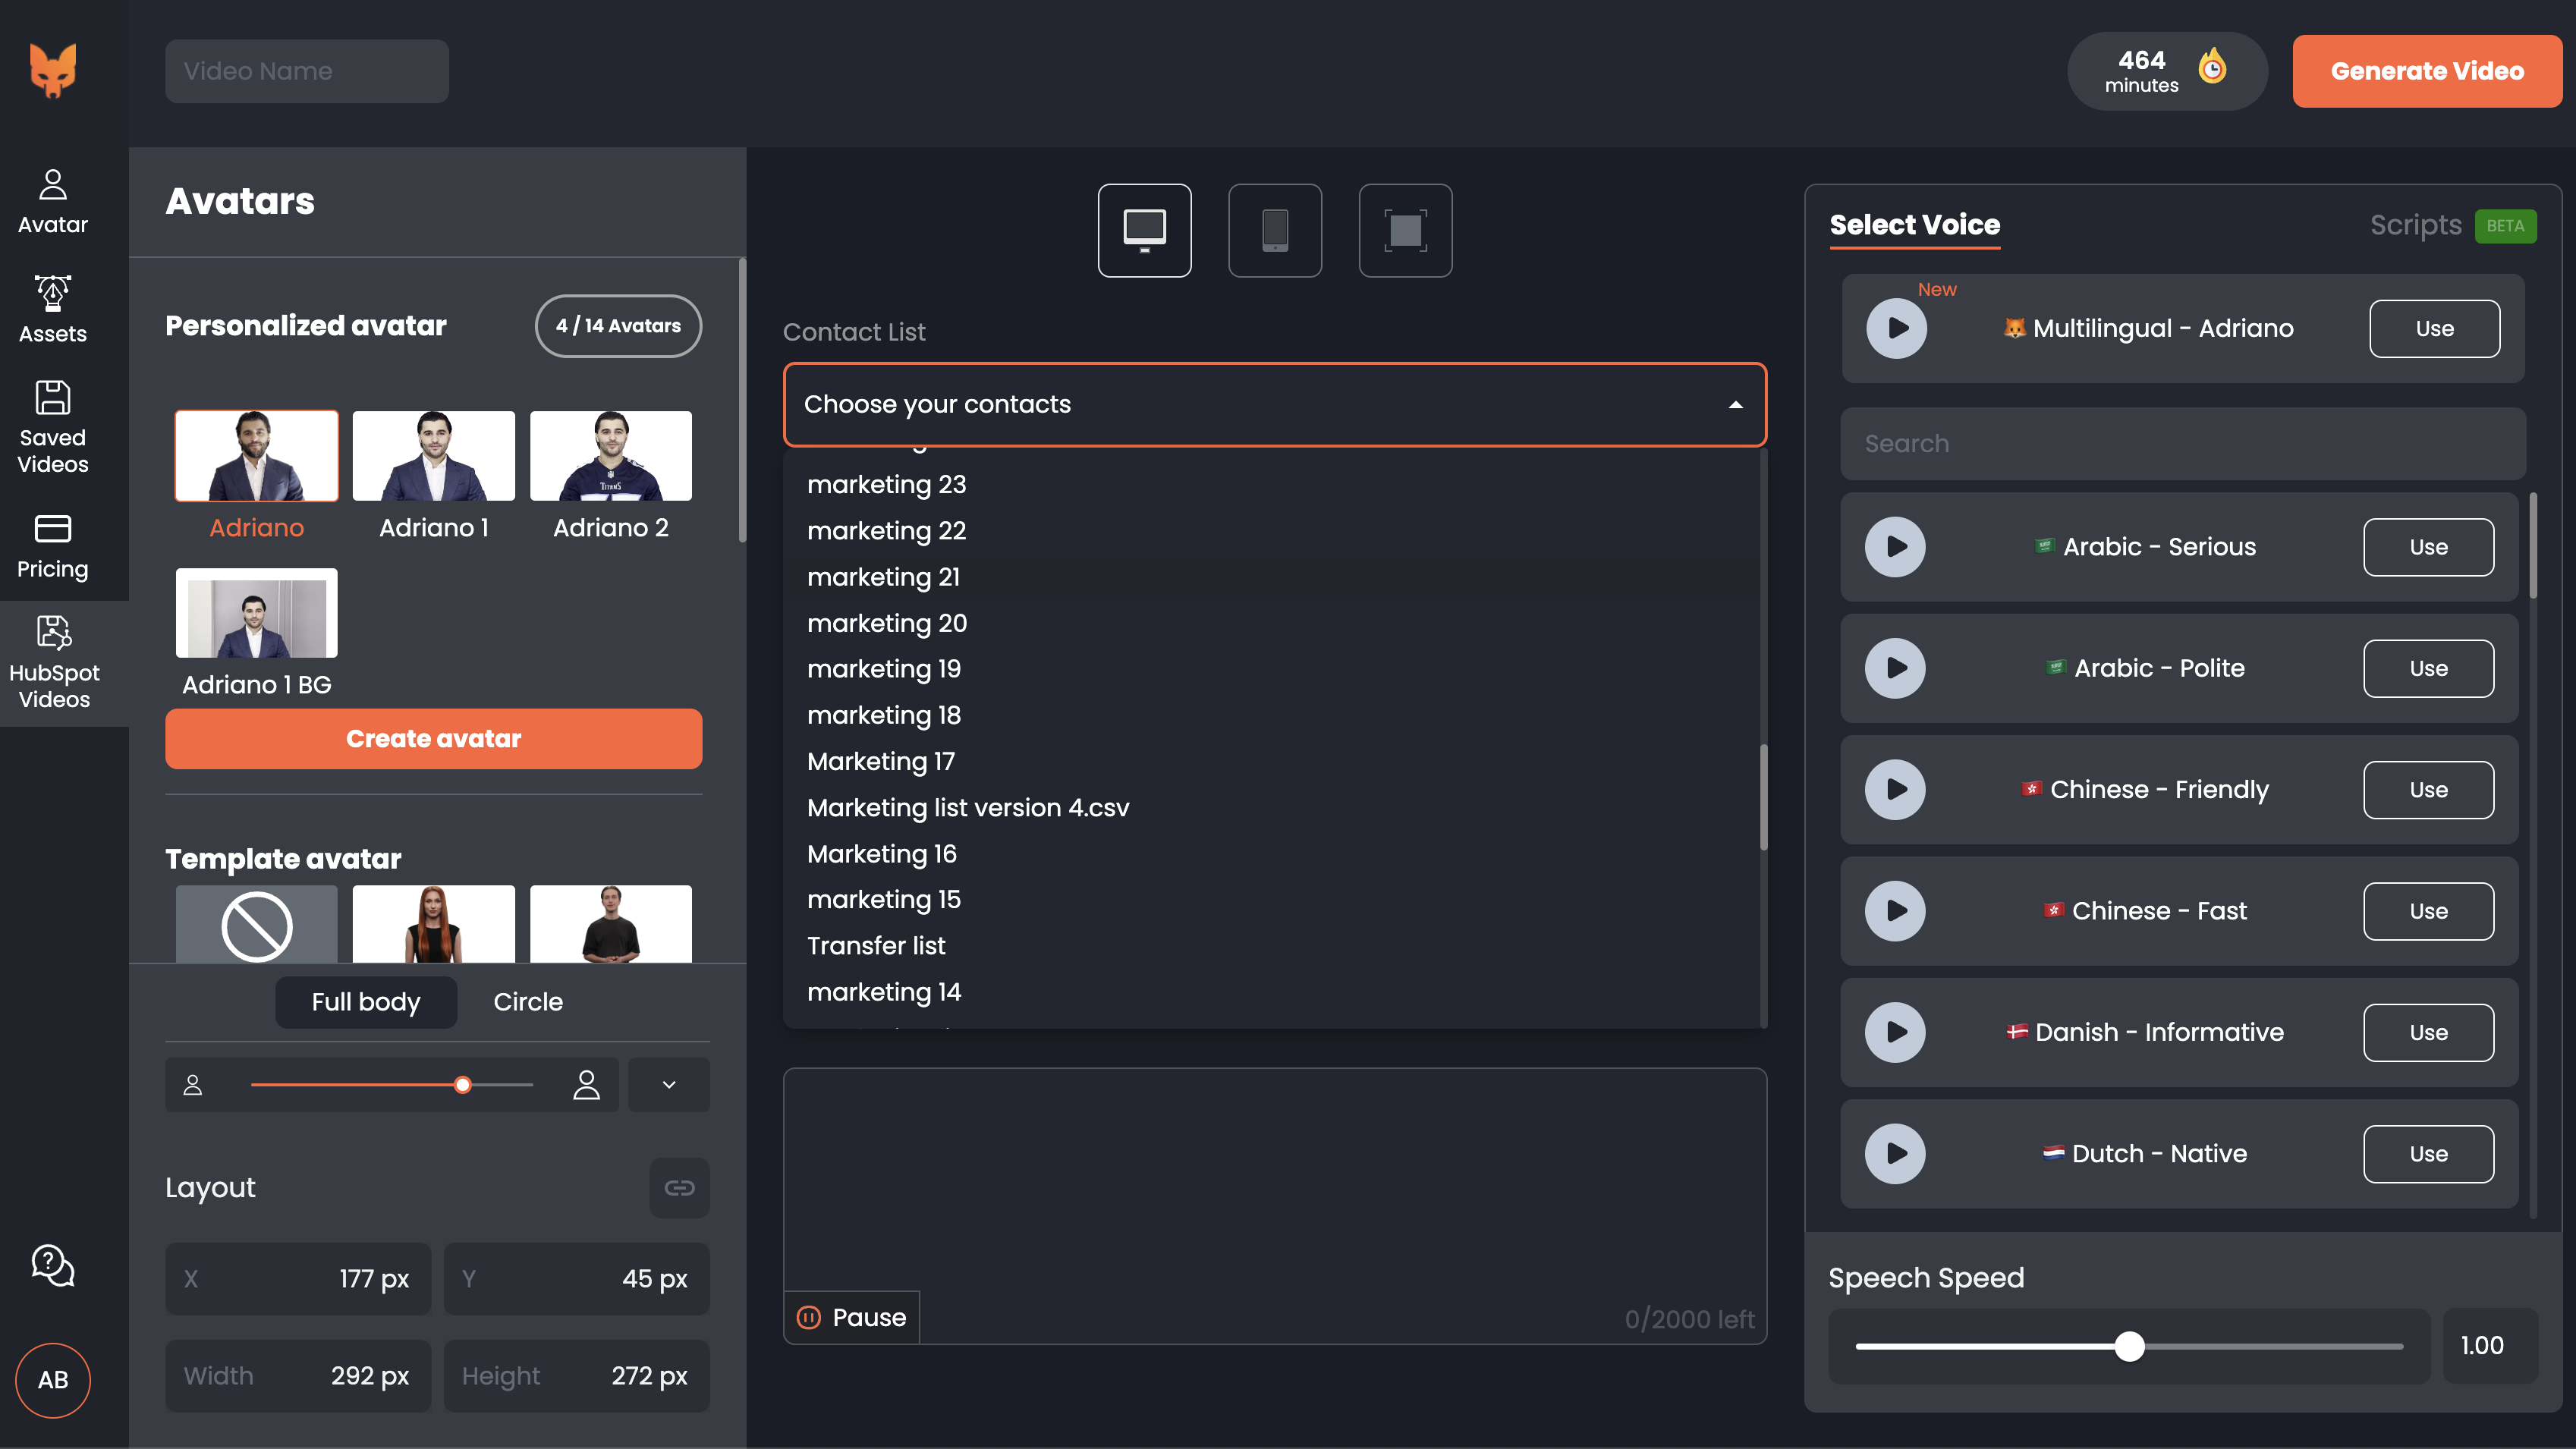Expand the avatar size options chevron

click(669, 1084)
